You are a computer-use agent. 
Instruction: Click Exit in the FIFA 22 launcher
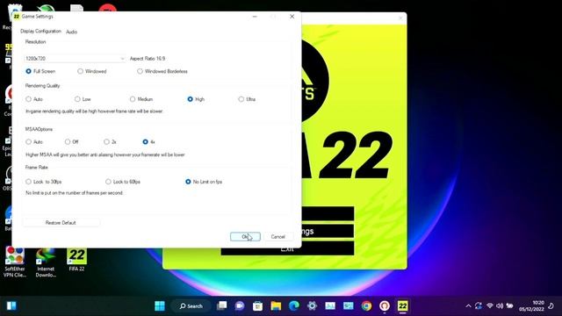click(287, 248)
